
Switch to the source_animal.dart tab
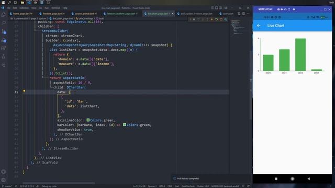point(84,14)
